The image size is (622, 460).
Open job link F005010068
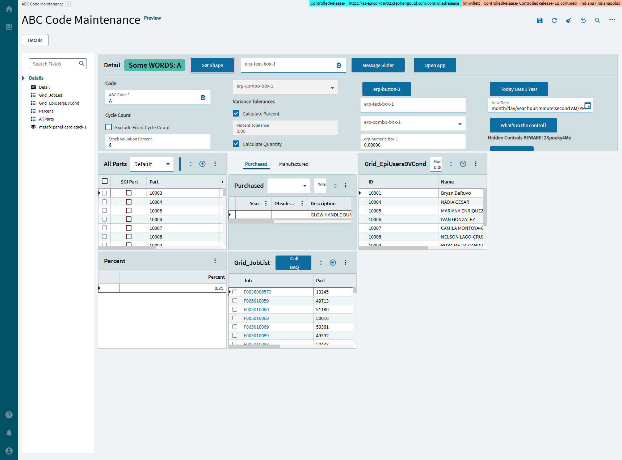tap(256, 318)
